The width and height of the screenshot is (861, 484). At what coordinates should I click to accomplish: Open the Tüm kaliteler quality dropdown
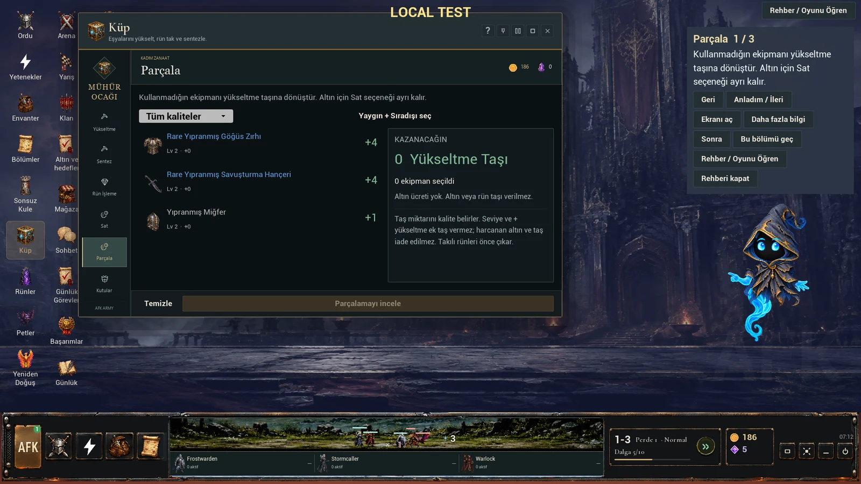pos(186,116)
